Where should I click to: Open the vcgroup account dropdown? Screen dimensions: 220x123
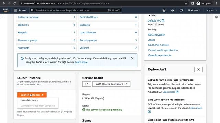click(212, 10)
